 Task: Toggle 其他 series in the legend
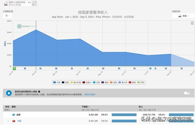point(141,83)
